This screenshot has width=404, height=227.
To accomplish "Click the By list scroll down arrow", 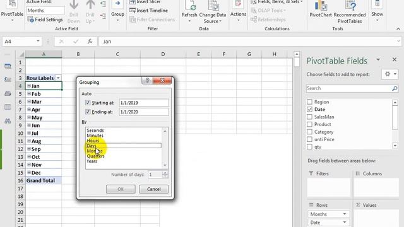I will 165,165.
